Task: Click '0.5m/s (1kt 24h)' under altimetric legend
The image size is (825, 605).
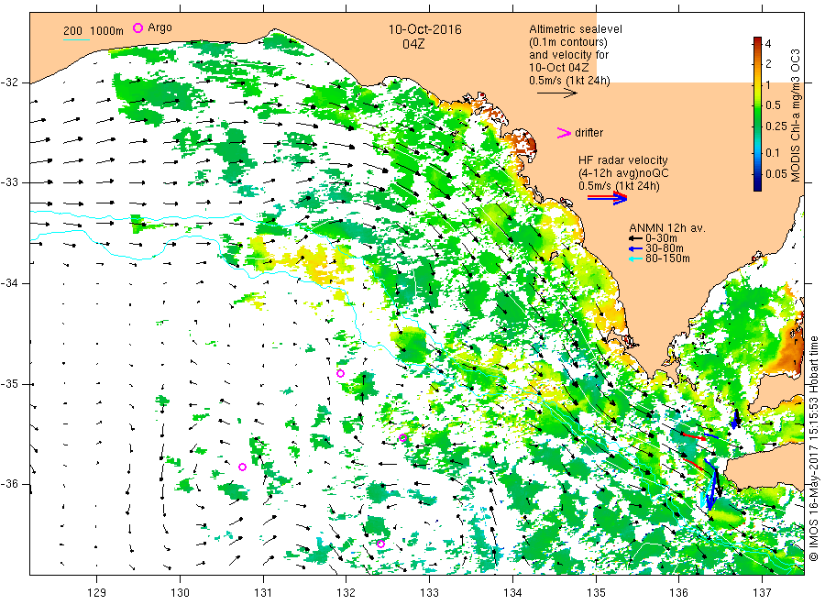Action: click(x=569, y=81)
